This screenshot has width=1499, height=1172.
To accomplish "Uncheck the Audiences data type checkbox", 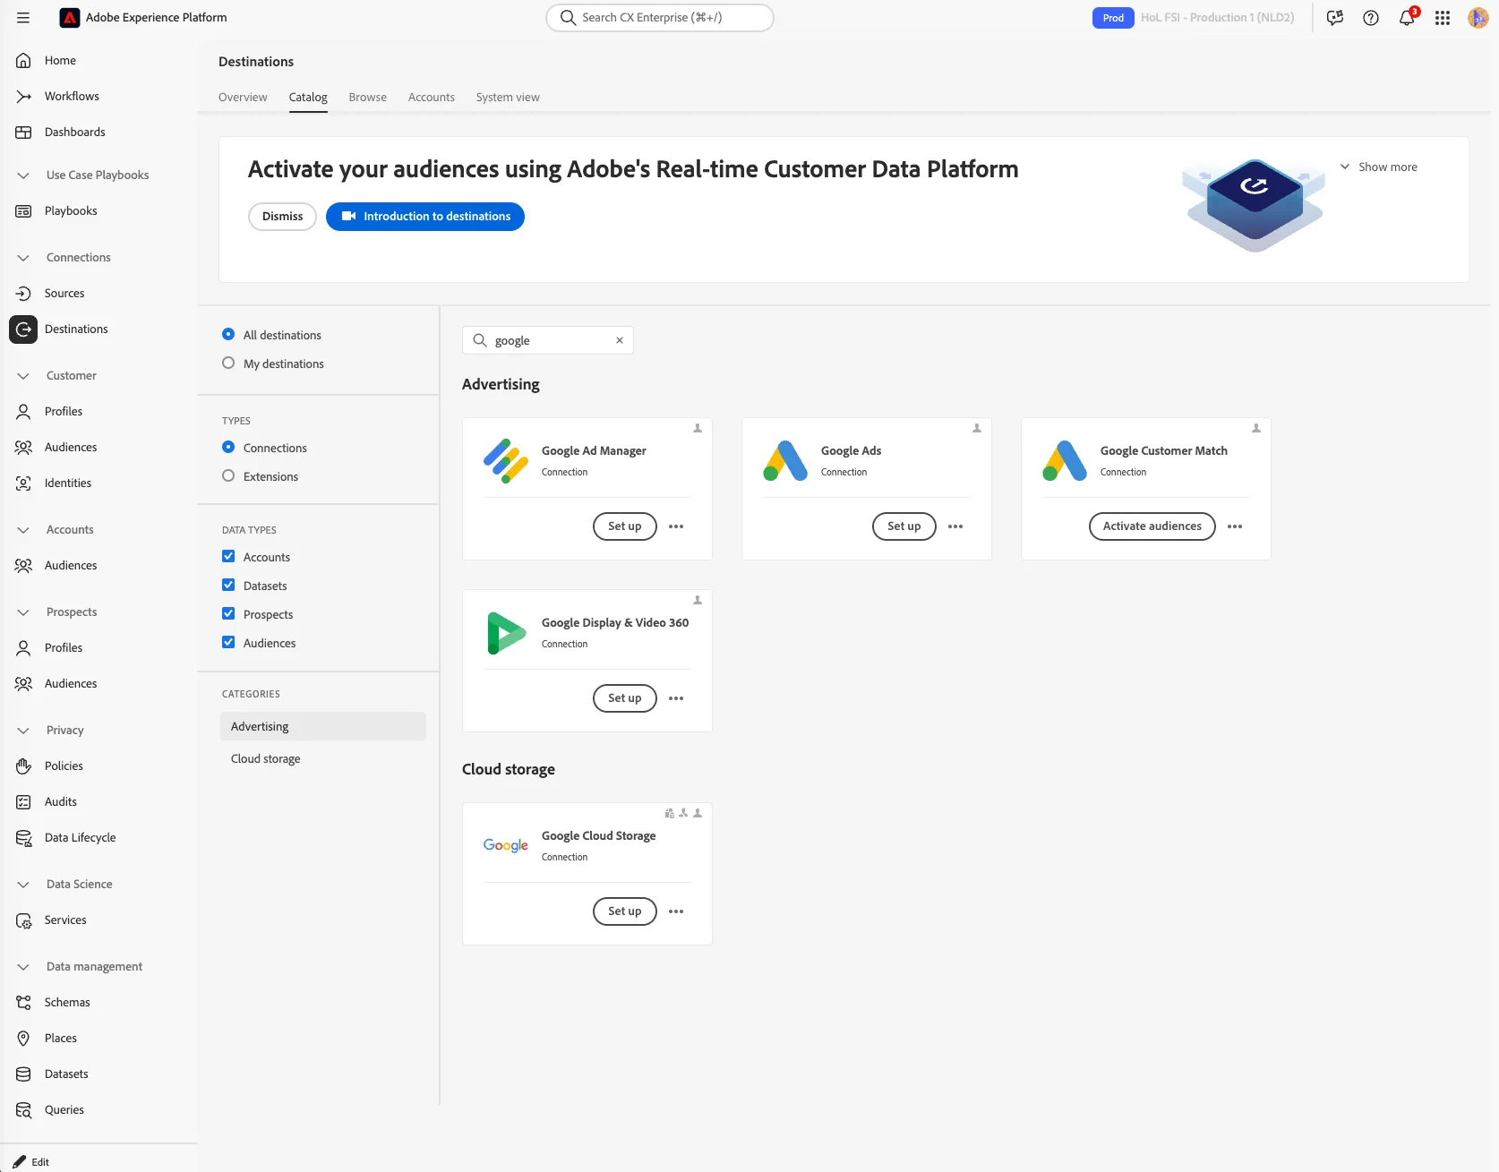I will point(228,643).
